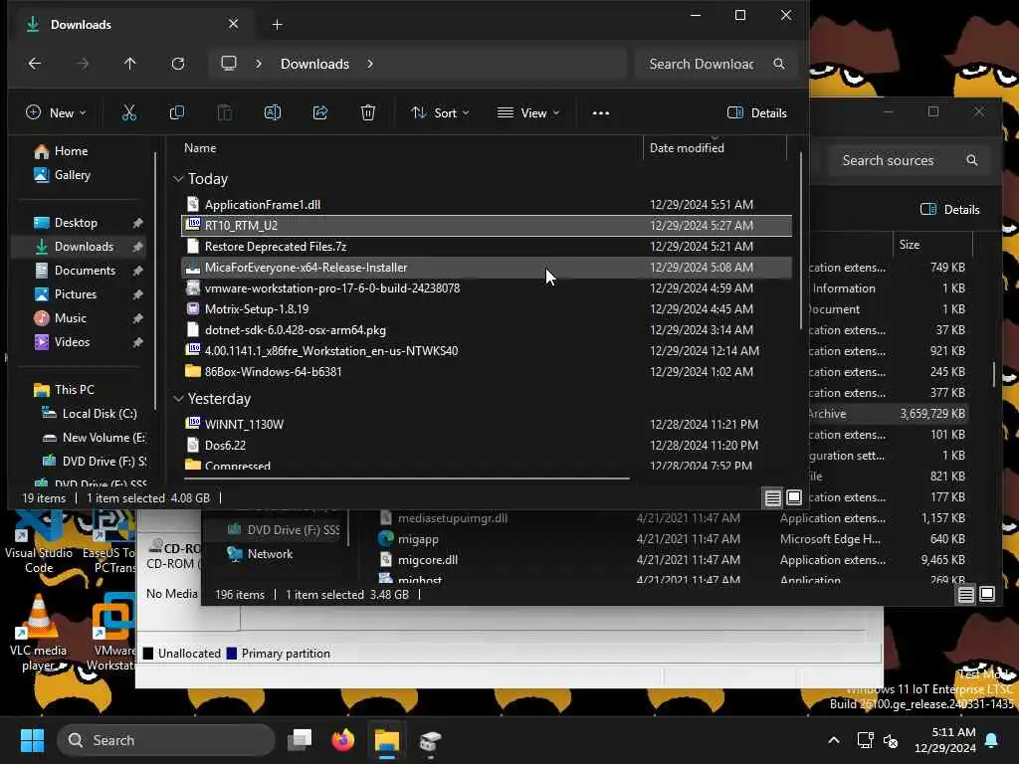Click the Copy icon in toolbar
Image resolution: width=1019 pixels, height=764 pixels.
point(177,113)
